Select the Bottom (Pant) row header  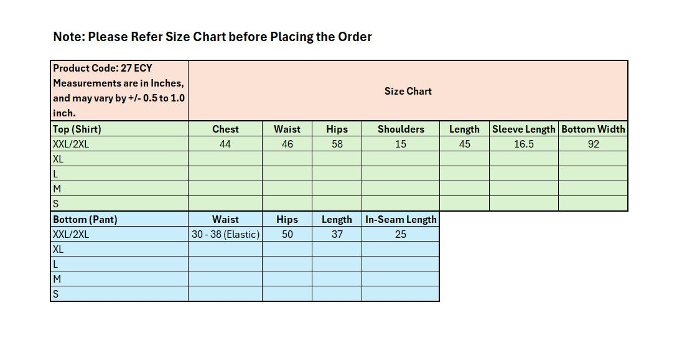[x=119, y=219]
